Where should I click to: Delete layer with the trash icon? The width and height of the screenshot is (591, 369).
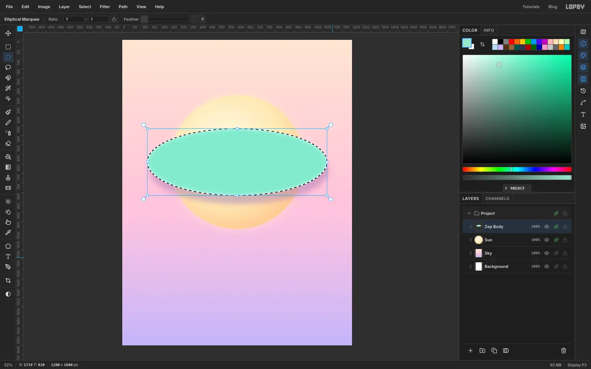pos(564,351)
